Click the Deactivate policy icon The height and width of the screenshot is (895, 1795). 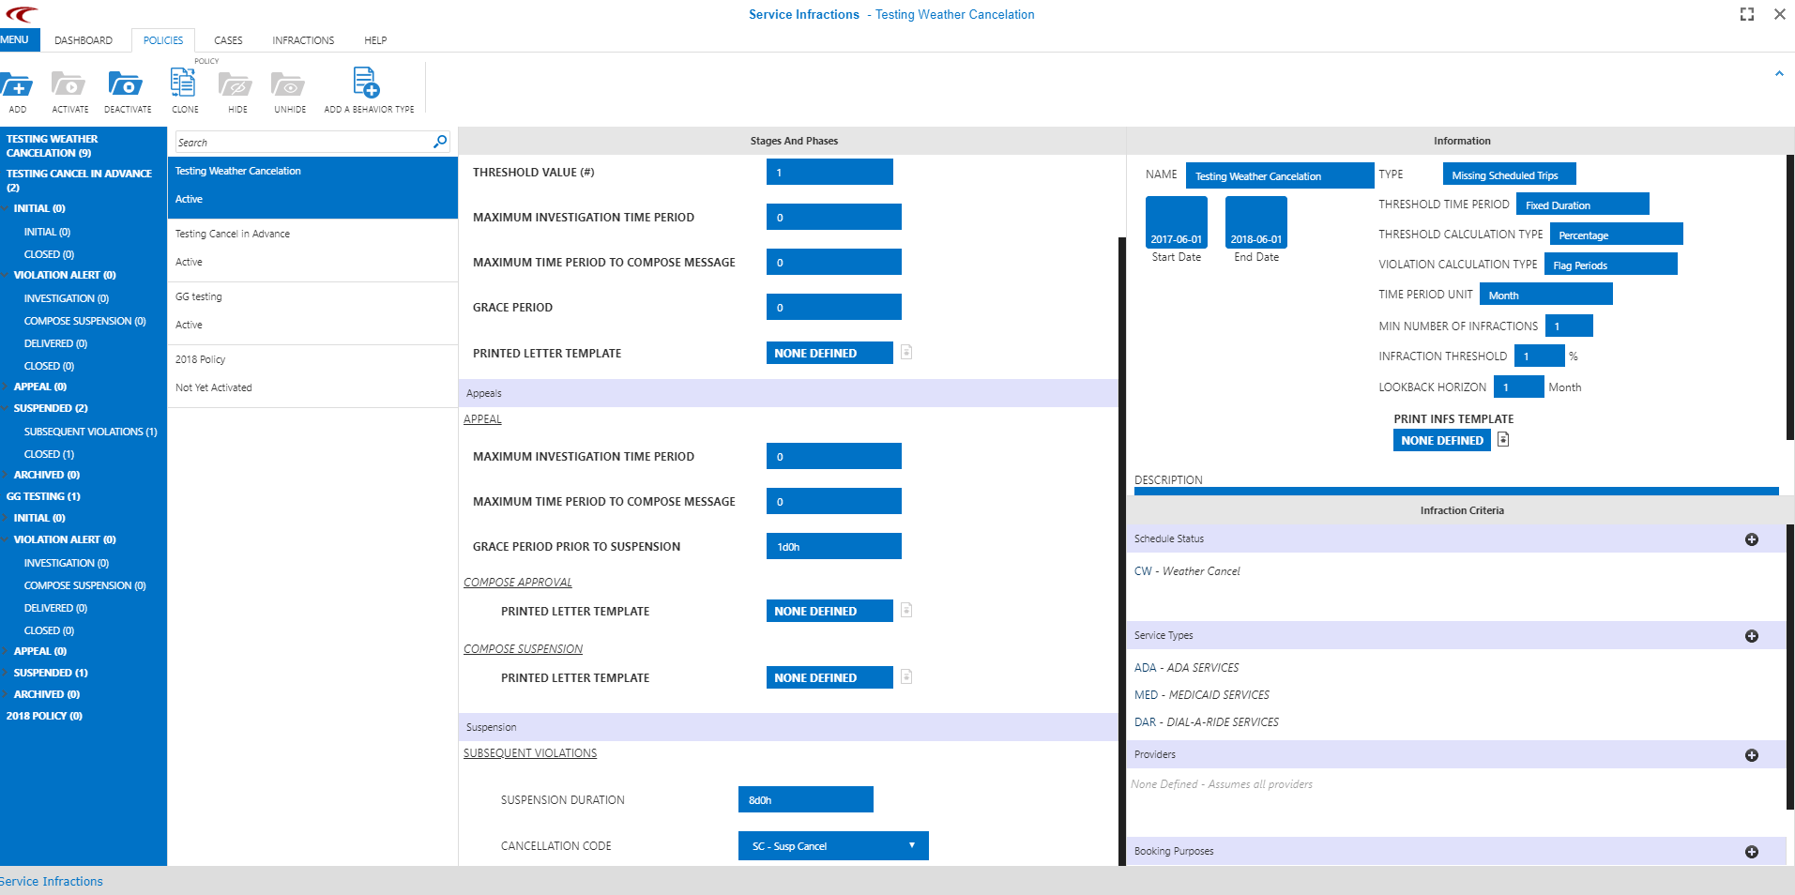(126, 86)
